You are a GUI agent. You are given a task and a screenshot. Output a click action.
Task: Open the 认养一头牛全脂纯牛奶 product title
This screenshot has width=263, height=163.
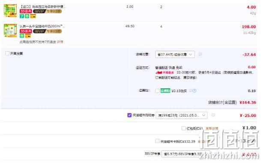[x=42, y=26]
